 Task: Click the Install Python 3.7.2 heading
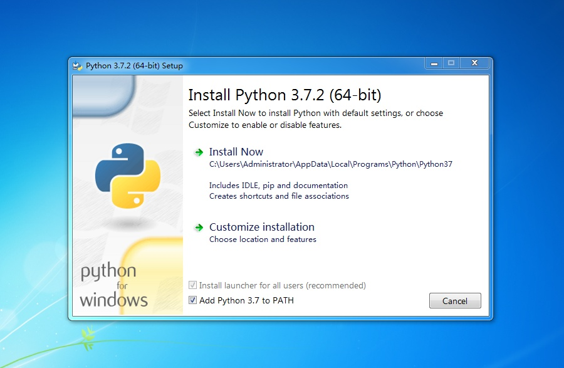285,95
